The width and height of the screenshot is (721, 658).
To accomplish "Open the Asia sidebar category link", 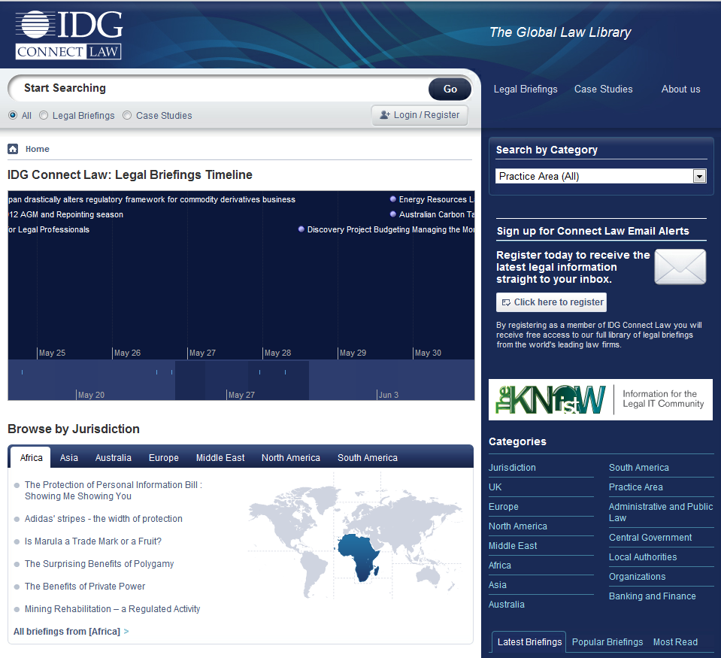I will click(497, 585).
